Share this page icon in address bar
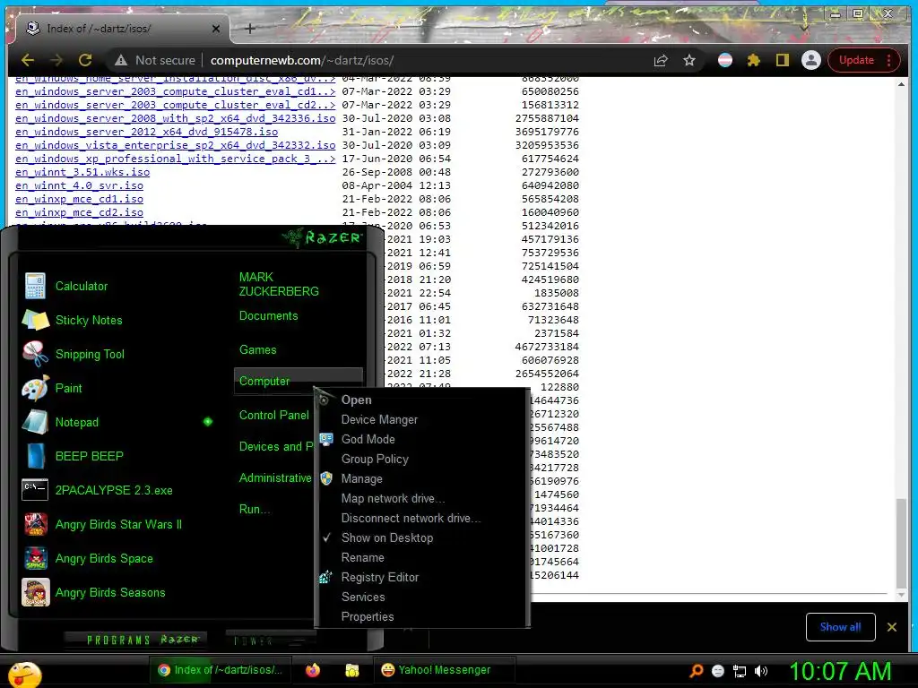Image resolution: width=918 pixels, height=688 pixels. [661, 60]
